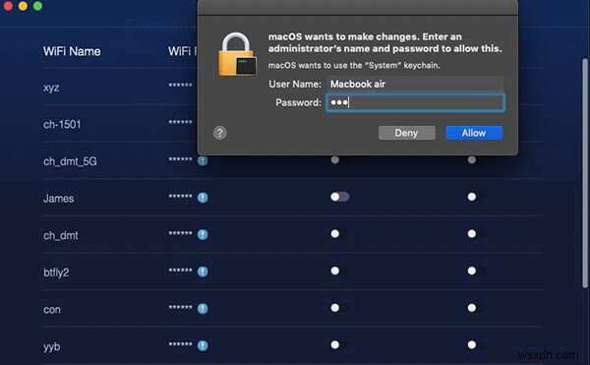Click the masked password in the ch-1501 row
Viewport: 590px width, 365px height.
click(180, 123)
